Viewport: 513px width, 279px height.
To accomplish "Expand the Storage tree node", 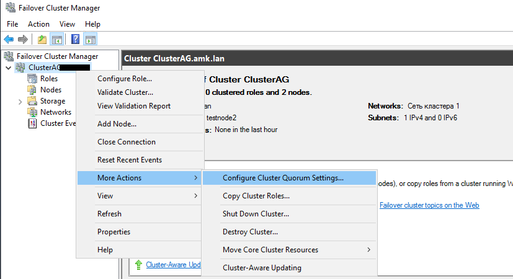I will coord(20,102).
